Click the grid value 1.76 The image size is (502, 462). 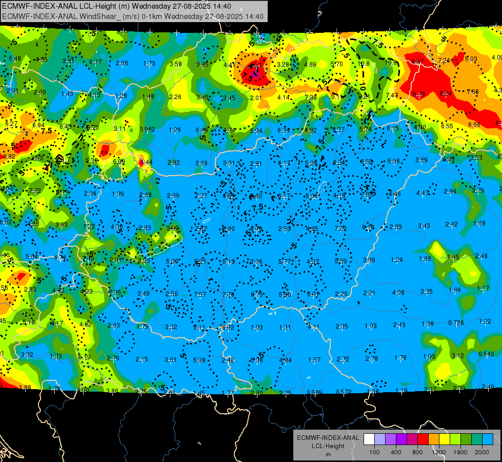[x=400, y=357]
